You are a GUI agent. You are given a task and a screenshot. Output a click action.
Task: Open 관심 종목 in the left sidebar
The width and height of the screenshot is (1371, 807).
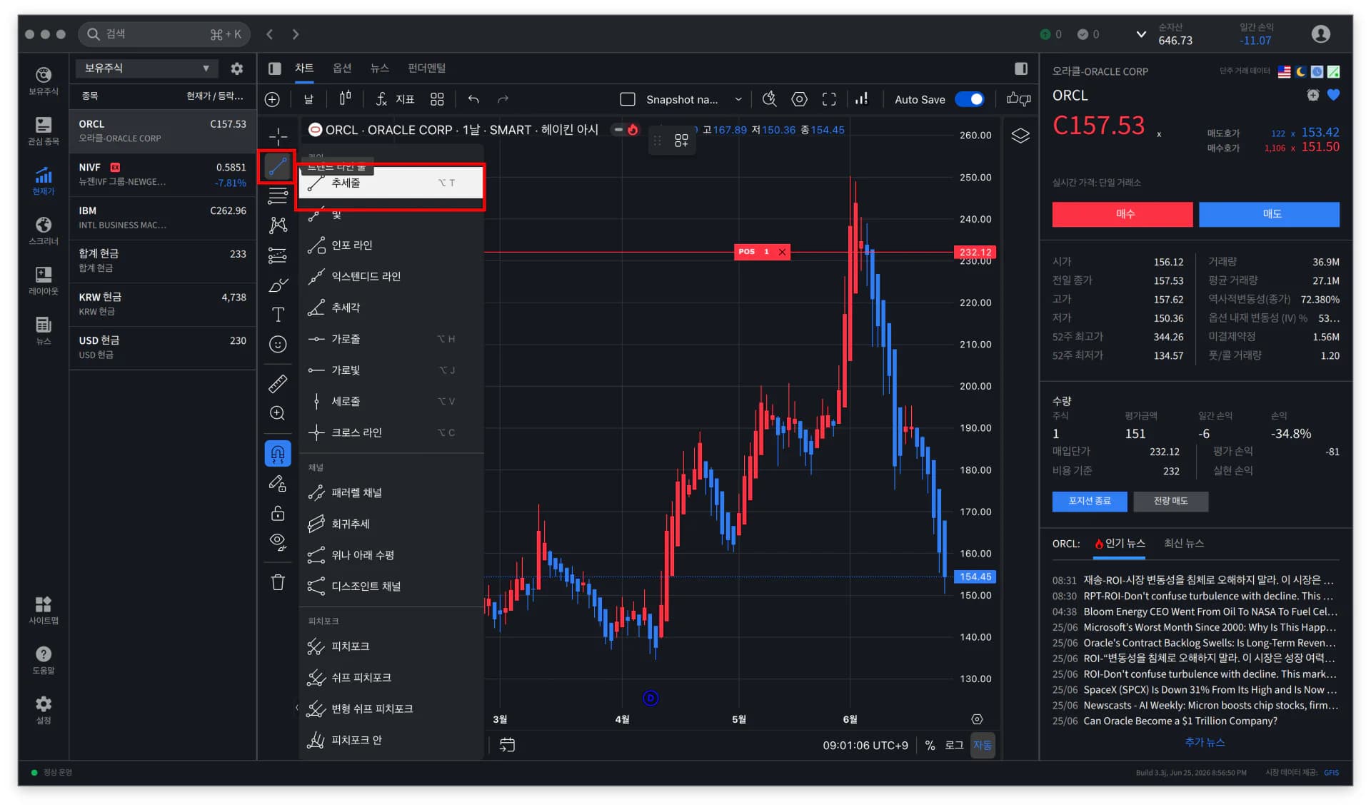tap(44, 131)
